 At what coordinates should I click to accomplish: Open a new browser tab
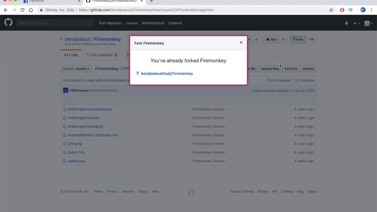[151, 1]
